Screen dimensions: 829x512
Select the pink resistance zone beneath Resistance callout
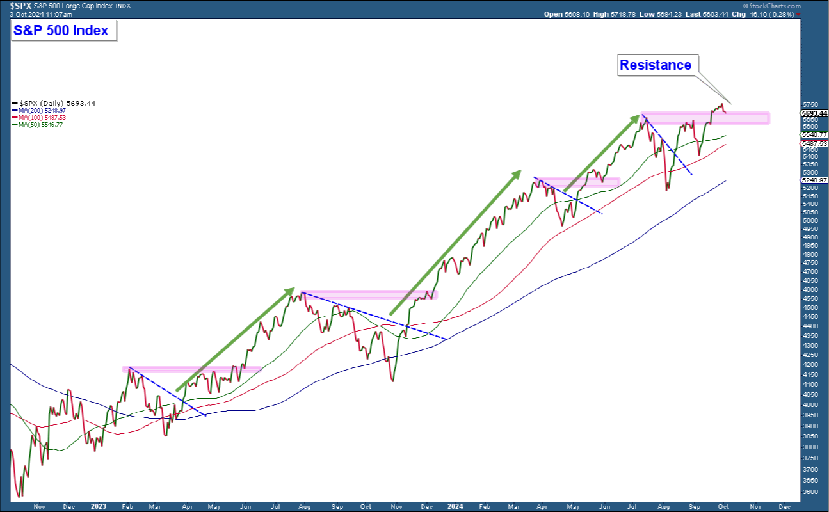click(704, 118)
